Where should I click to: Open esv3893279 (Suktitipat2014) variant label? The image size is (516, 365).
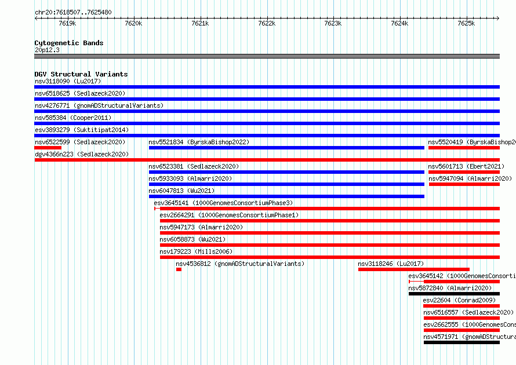pyautogui.click(x=82, y=130)
